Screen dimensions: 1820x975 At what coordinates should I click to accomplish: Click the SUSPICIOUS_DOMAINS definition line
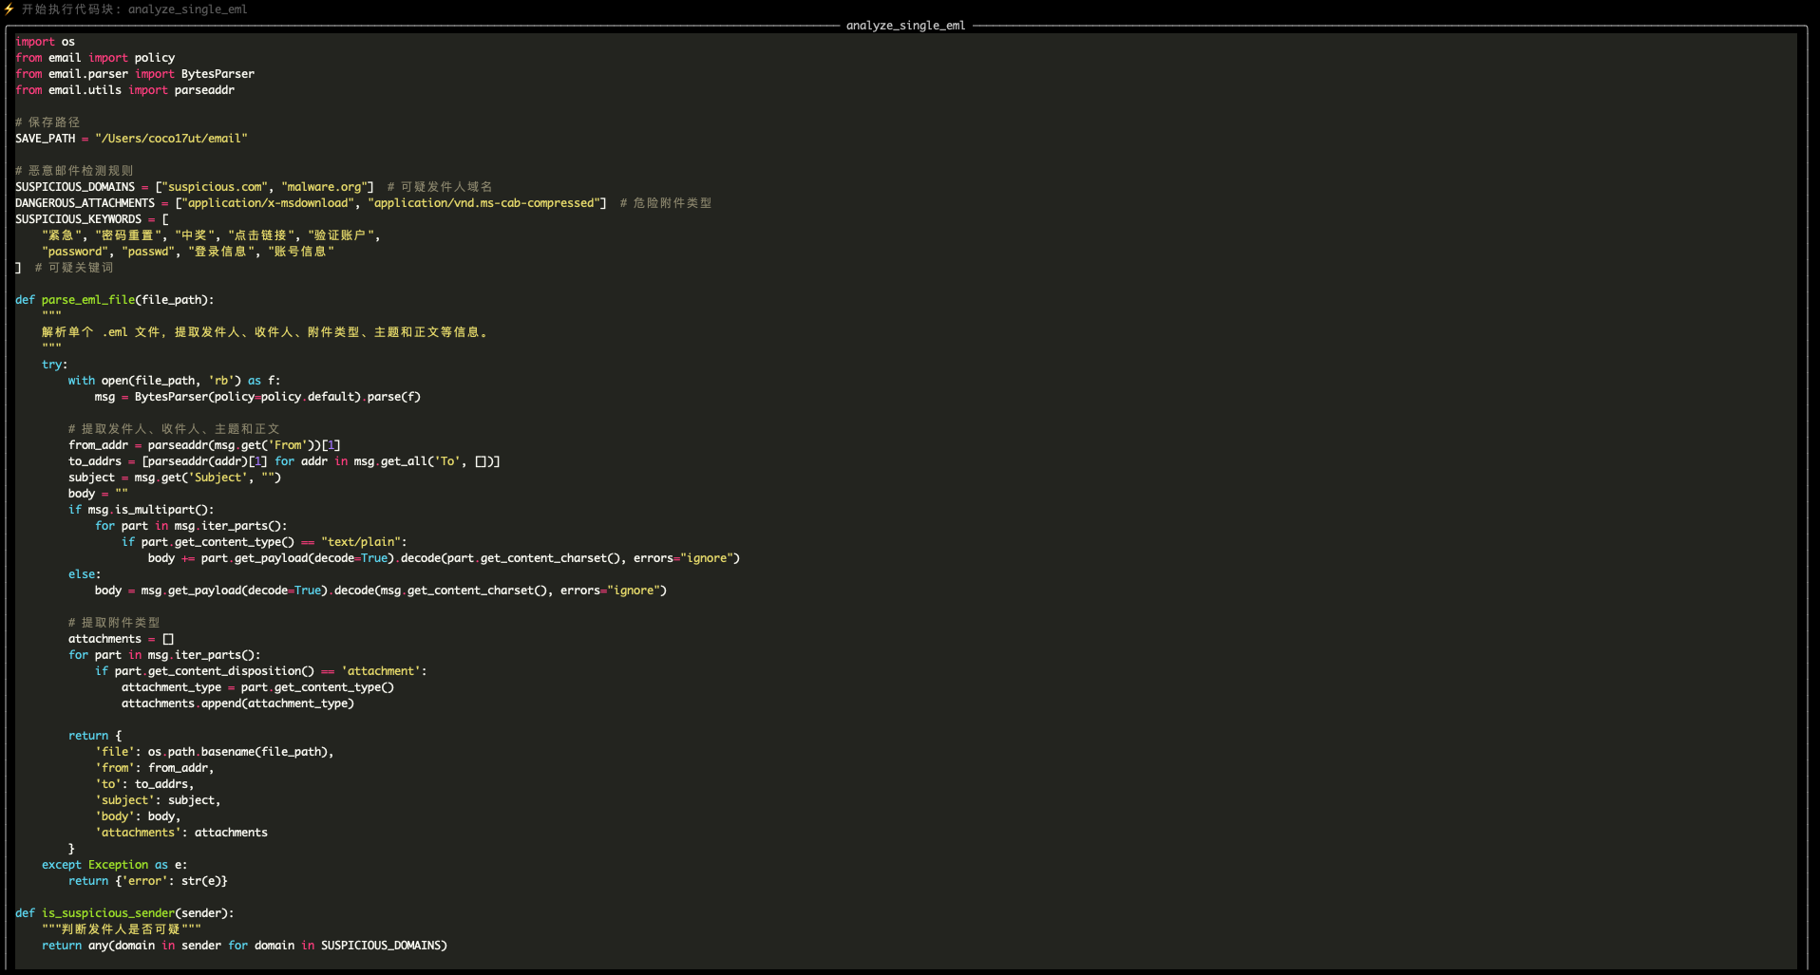click(254, 187)
